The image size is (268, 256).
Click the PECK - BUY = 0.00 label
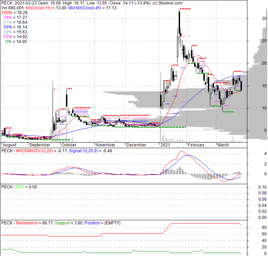(x=19, y=187)
